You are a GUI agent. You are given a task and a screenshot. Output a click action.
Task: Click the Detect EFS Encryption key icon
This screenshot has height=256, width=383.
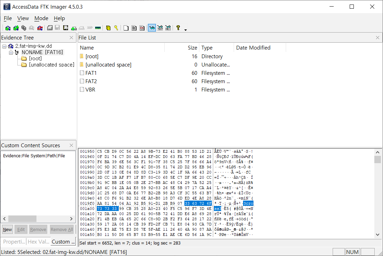116,28
